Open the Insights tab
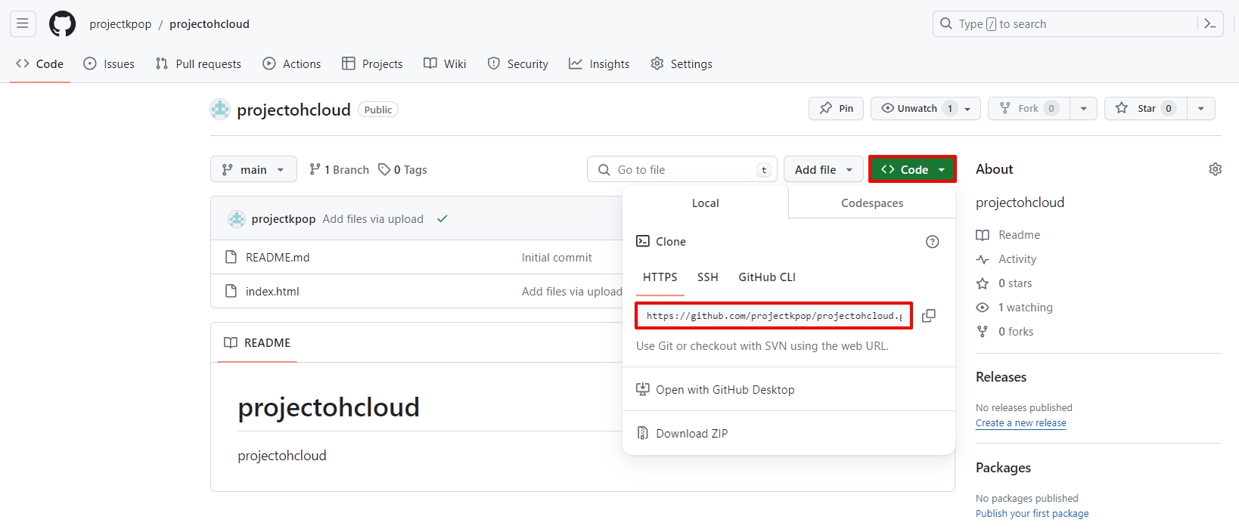This screenshot has width=1239, height=532. pos(599,64)
